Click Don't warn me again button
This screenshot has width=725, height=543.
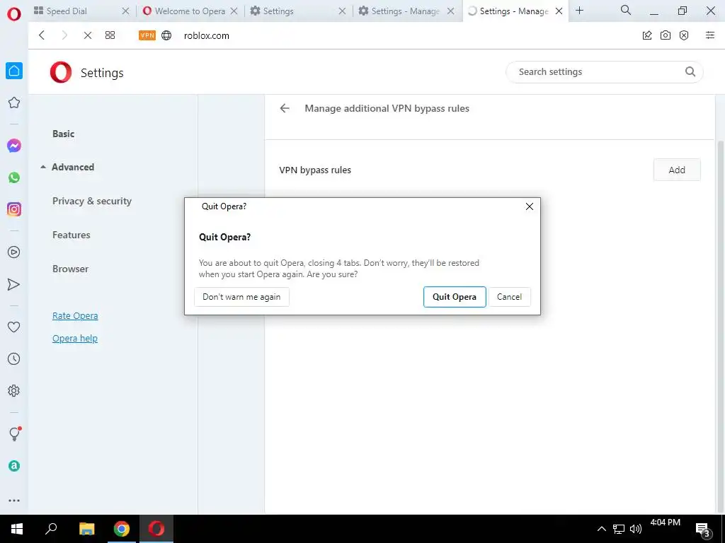(x=242, y=297)
